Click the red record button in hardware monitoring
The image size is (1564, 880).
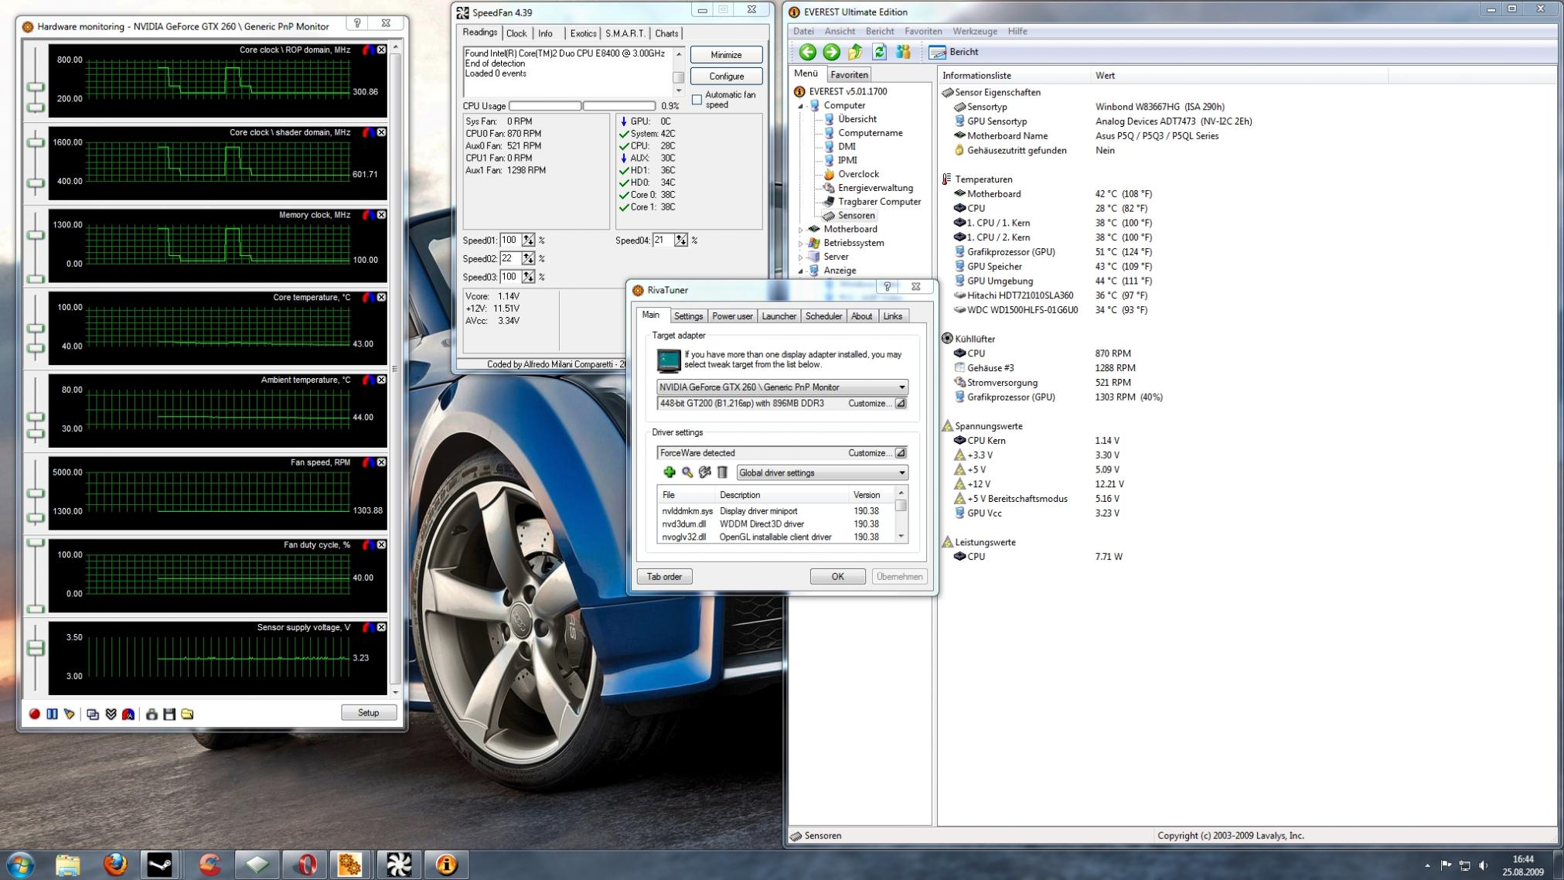coord(35,714)
